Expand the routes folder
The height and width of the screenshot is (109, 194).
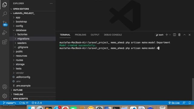click(33, 60)
